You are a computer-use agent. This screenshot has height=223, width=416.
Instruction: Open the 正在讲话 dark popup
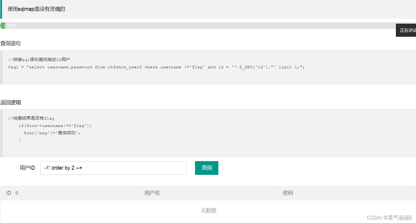(406, 30)
